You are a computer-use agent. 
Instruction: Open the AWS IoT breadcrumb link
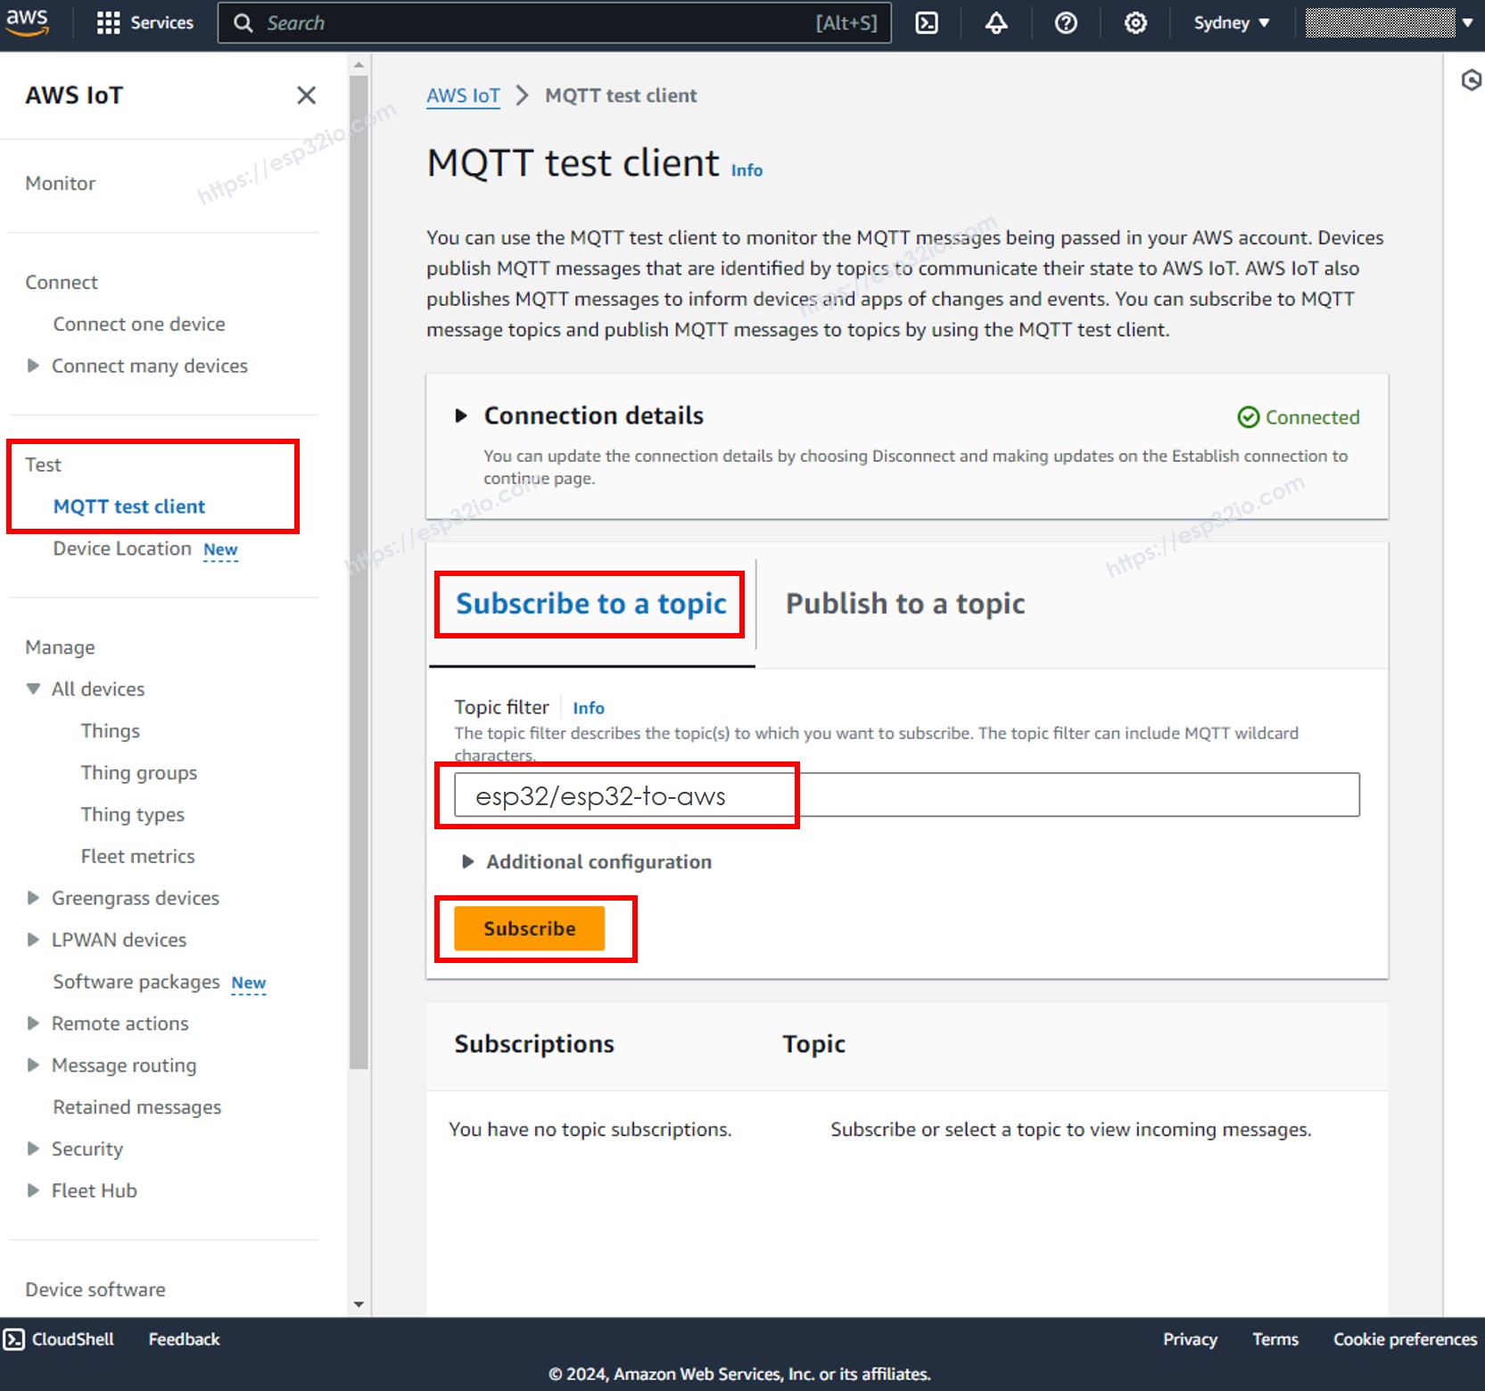point(463,95)
